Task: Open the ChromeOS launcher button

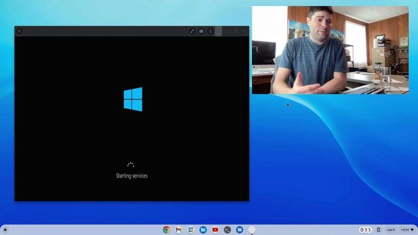Action: pos(5,229)
